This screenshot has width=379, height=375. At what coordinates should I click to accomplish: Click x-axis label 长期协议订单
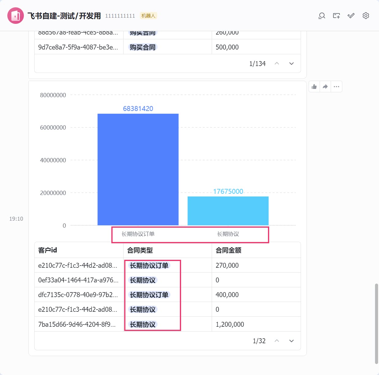(138, 234)
